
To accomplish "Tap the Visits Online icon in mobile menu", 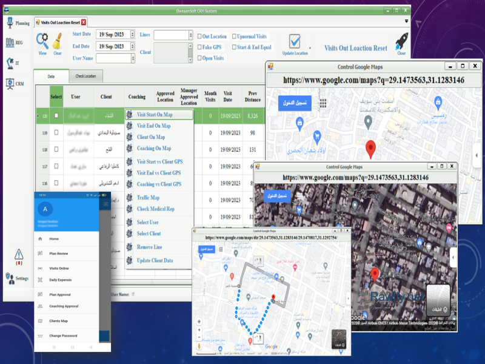I will click(x=40, y=268).
